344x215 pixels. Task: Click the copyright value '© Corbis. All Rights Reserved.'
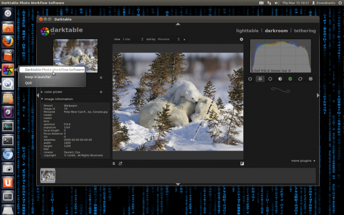(83, 156)
